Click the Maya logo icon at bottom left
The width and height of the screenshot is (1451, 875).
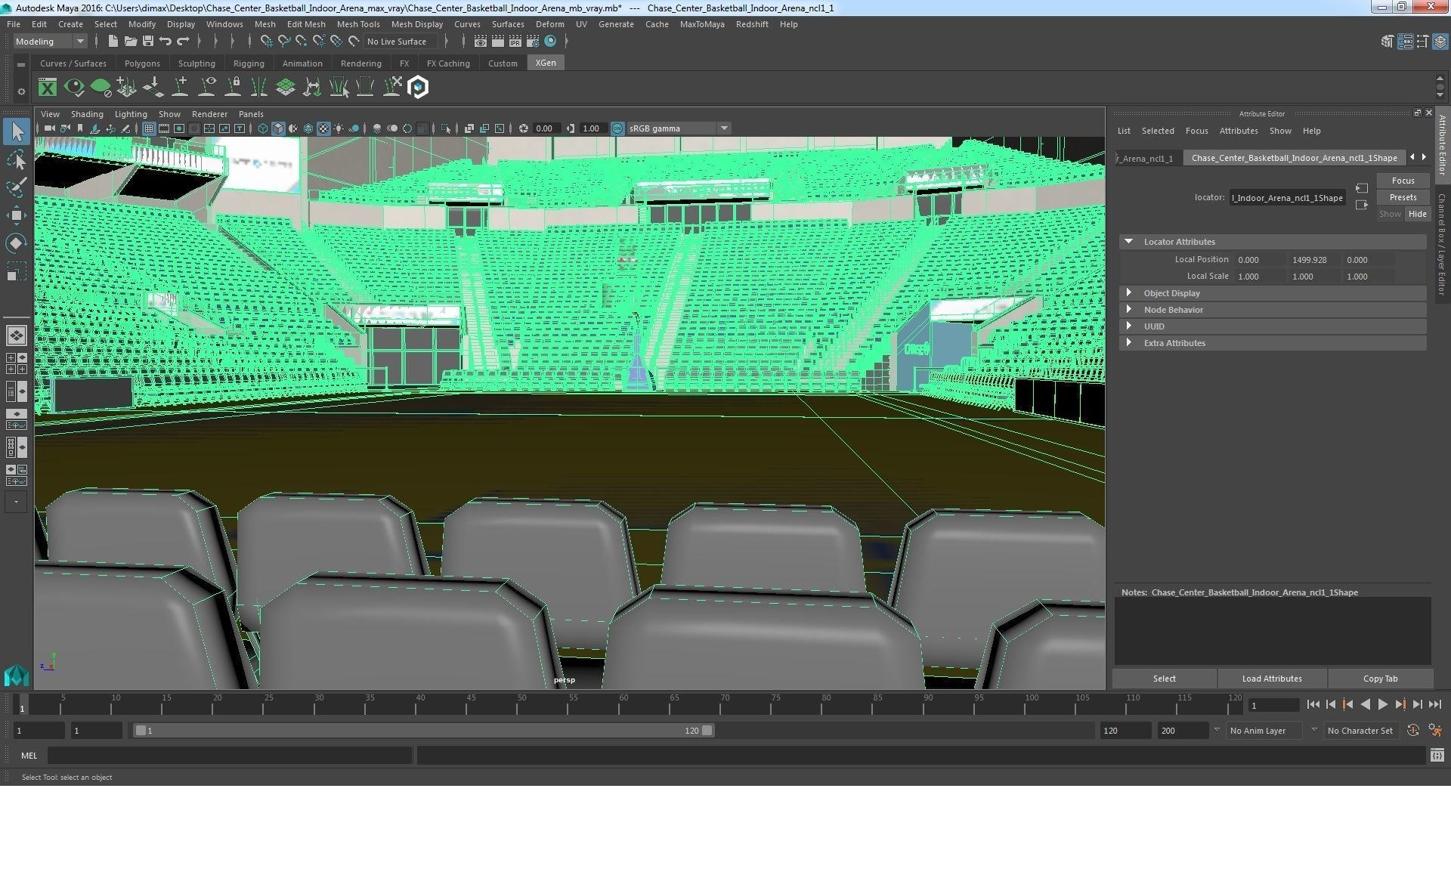16,675
